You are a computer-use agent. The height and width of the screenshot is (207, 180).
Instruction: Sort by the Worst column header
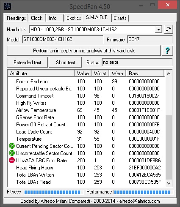click(x=100, y=74)
